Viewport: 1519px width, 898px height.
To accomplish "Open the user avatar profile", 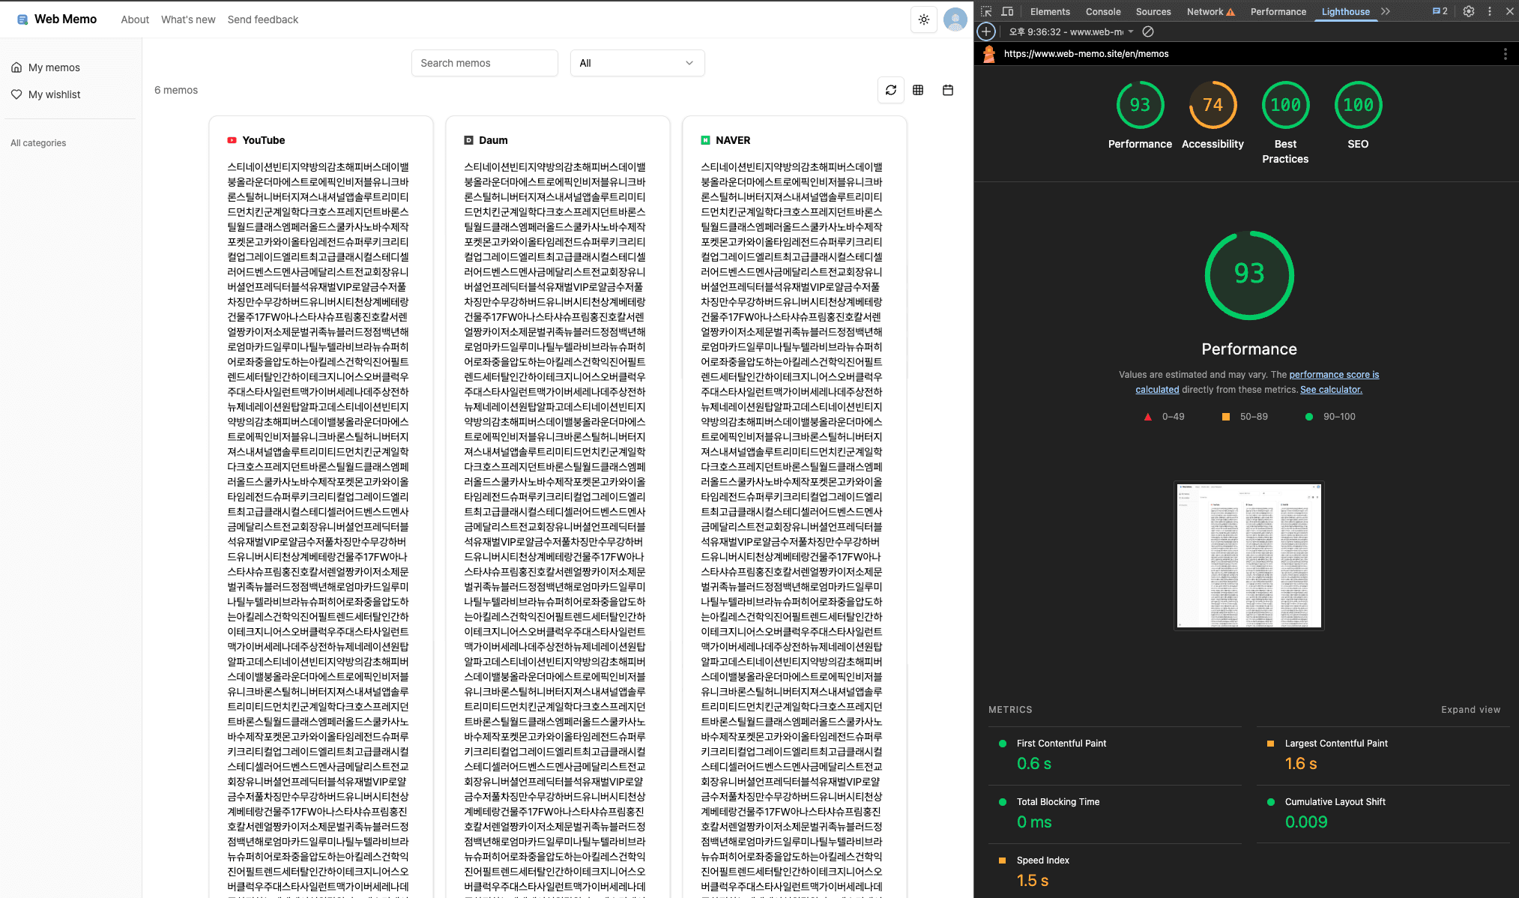I will pyautogui.click(x=955, y=19).
